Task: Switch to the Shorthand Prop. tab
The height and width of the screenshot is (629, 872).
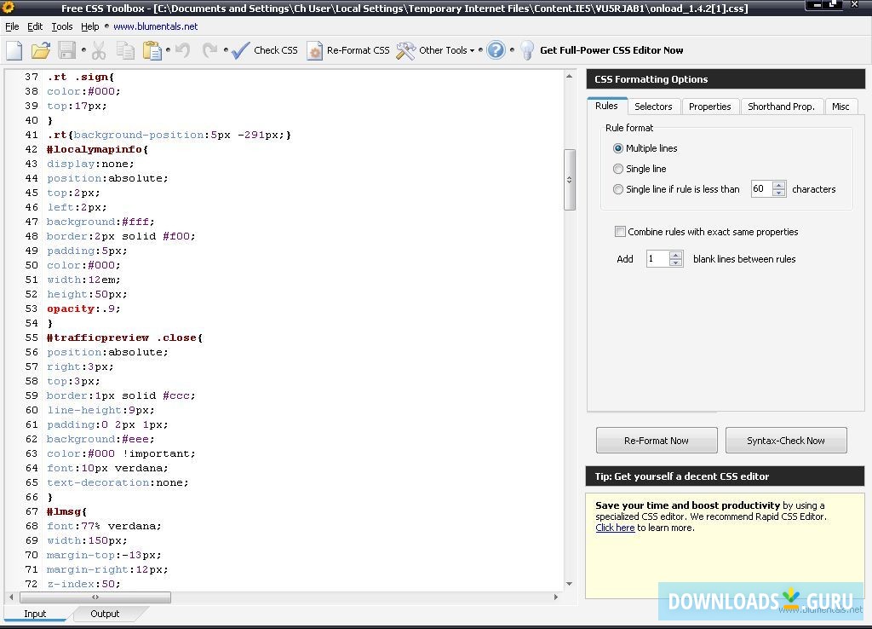Action: [781, 106]
